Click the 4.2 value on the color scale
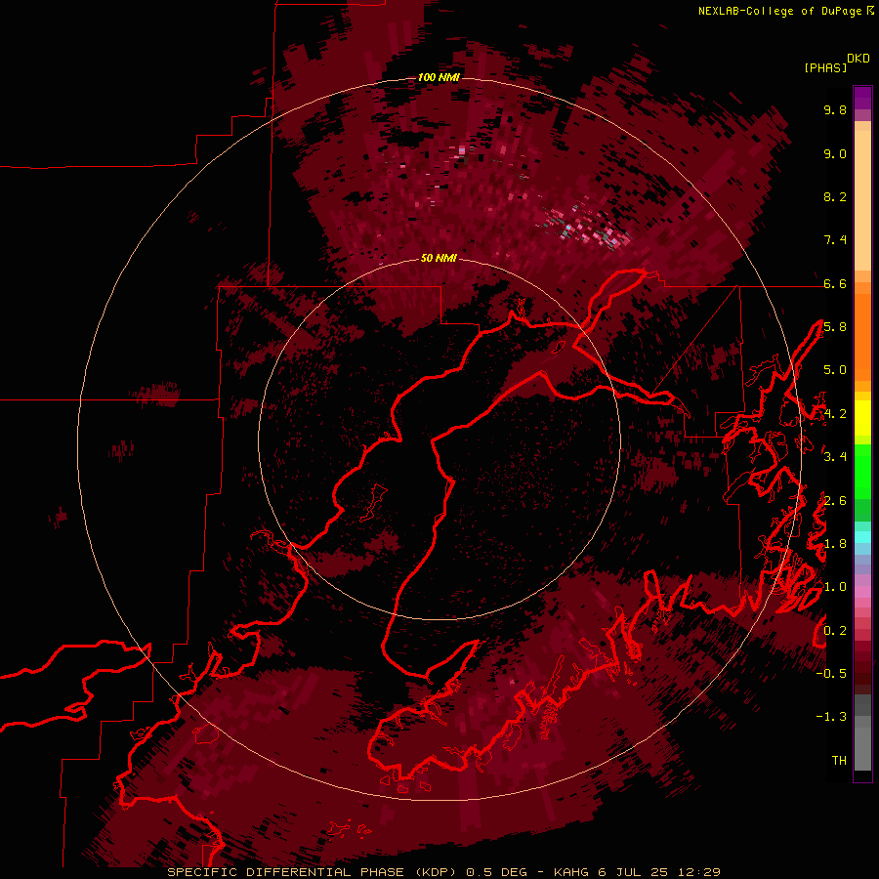 [835, 414]
